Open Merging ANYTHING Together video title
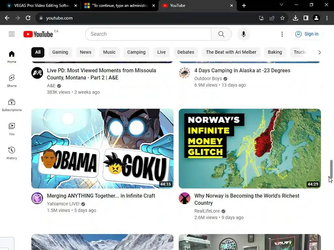The height and width of the screenshot is (250, 334). coord(101,196)
